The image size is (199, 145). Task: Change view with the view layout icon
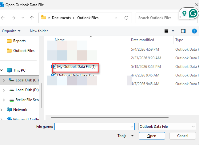pos(166,31)
